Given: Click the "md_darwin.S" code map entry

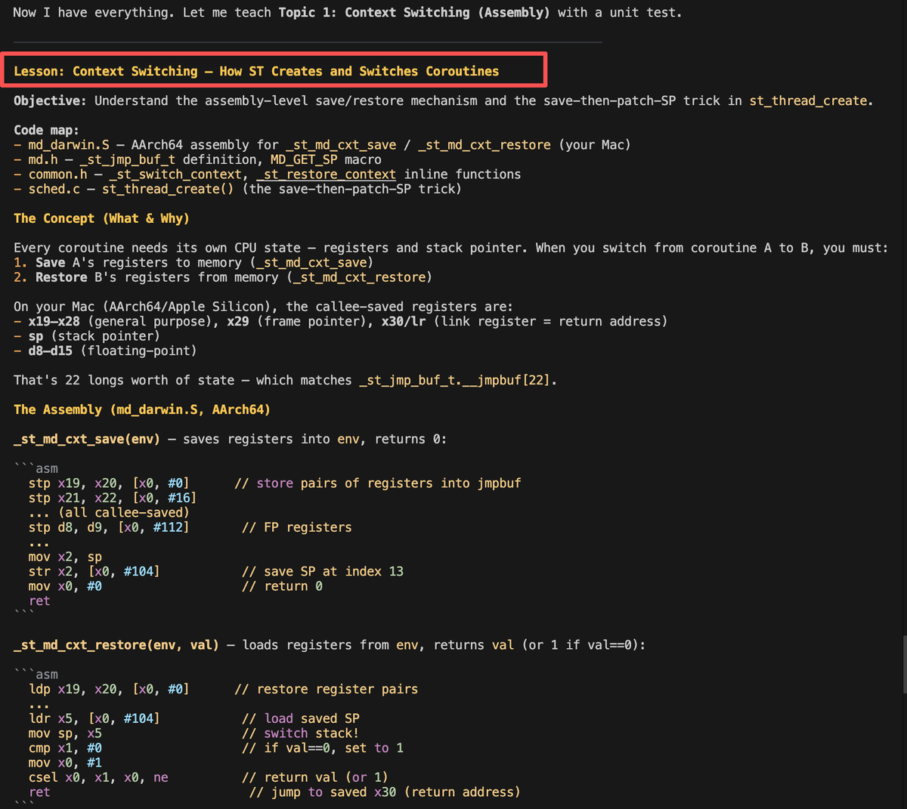Looking at the screenshot, I should 69,145.
